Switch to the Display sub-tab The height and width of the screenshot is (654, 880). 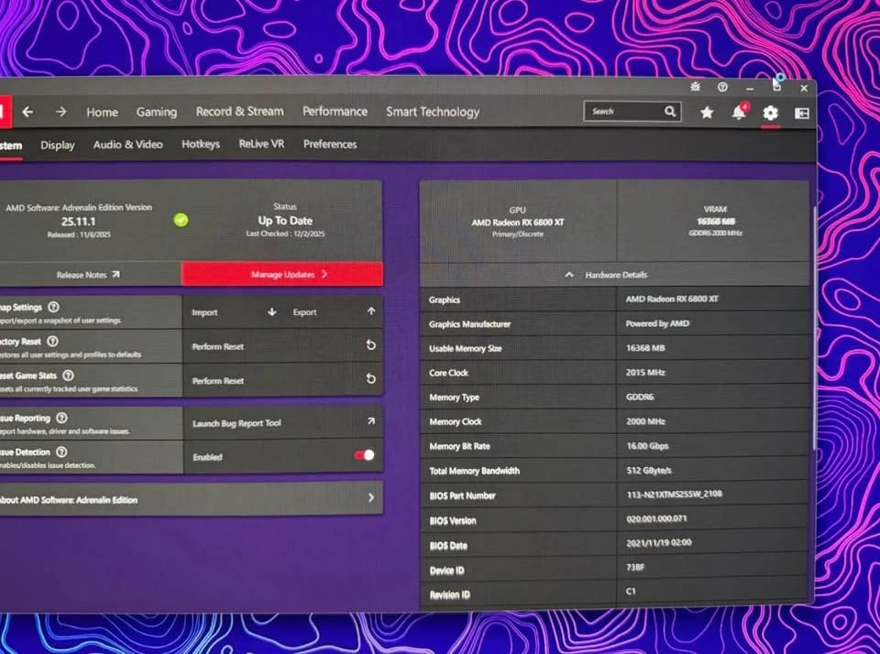57,146
